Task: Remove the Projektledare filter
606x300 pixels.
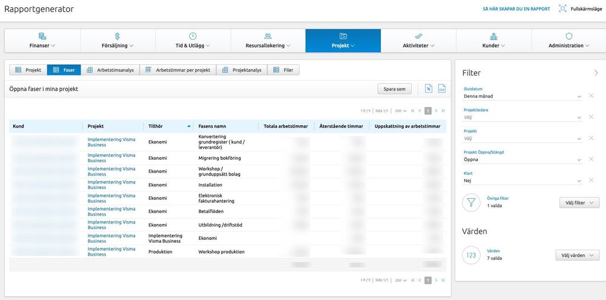Action: [x=591, y=117]
